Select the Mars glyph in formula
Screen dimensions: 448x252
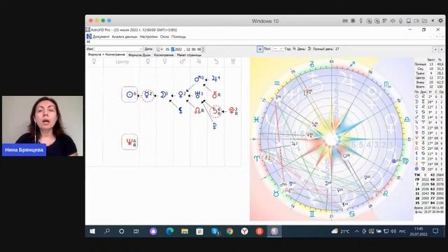pyautogui.click(x=198, y=78)
